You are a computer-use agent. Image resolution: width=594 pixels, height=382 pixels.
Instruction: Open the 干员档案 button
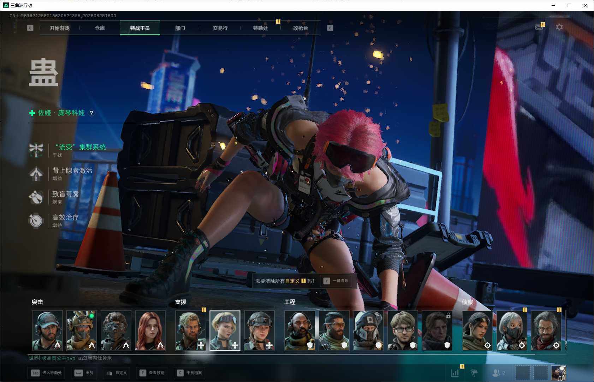click(190, 373)
